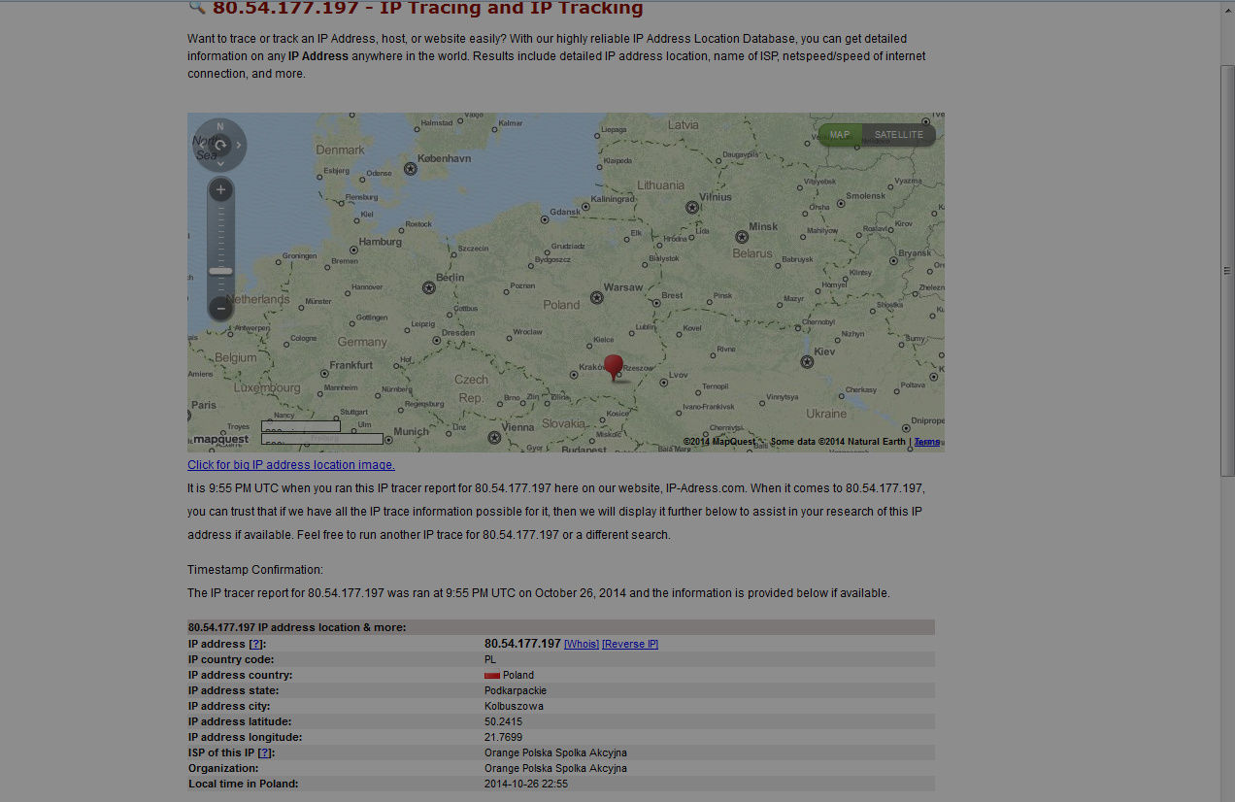This screenshot has height=802, width=1235.
Task: Select the city value 'Kolbuszowa'
Action: coord(514,706)
